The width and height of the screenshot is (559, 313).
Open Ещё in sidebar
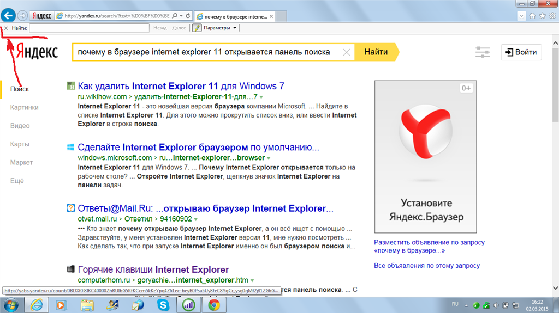point(17,181)
